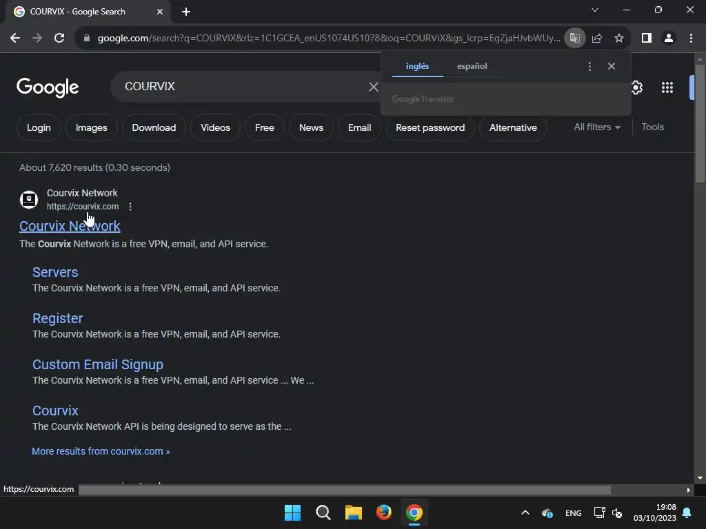
Task: Open Chrome's three-dot menu
Action: (x=691, y=39)
